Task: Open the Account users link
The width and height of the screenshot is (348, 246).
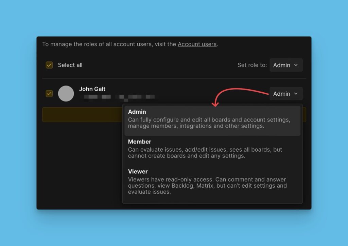Action: click(x=197, y=44)
